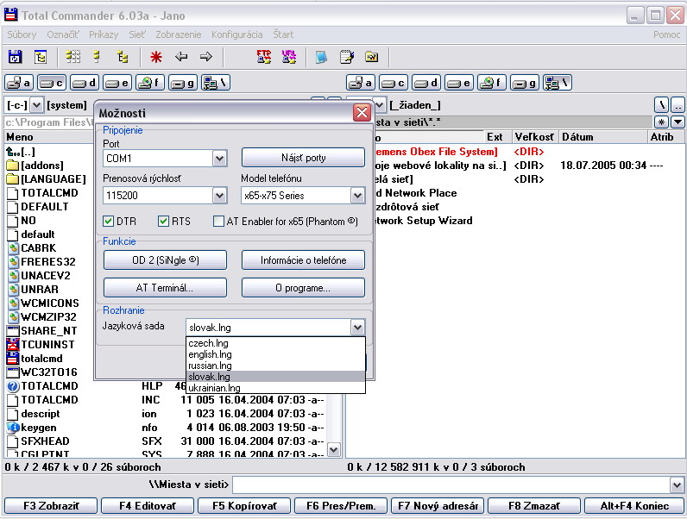Open right panel directory history arrow

click(x=678, y=122)
